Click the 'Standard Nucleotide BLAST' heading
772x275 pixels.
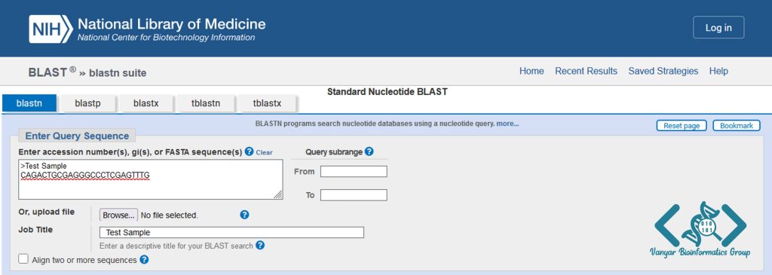[x=387, y=91]
